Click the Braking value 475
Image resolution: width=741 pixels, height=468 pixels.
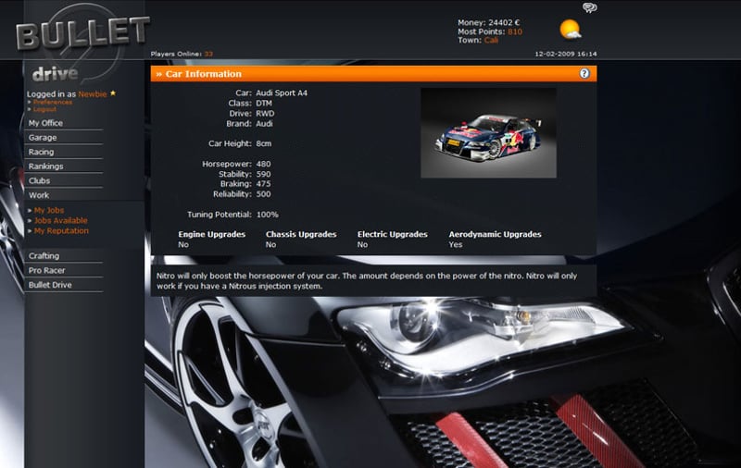click(x=263, y=184)
